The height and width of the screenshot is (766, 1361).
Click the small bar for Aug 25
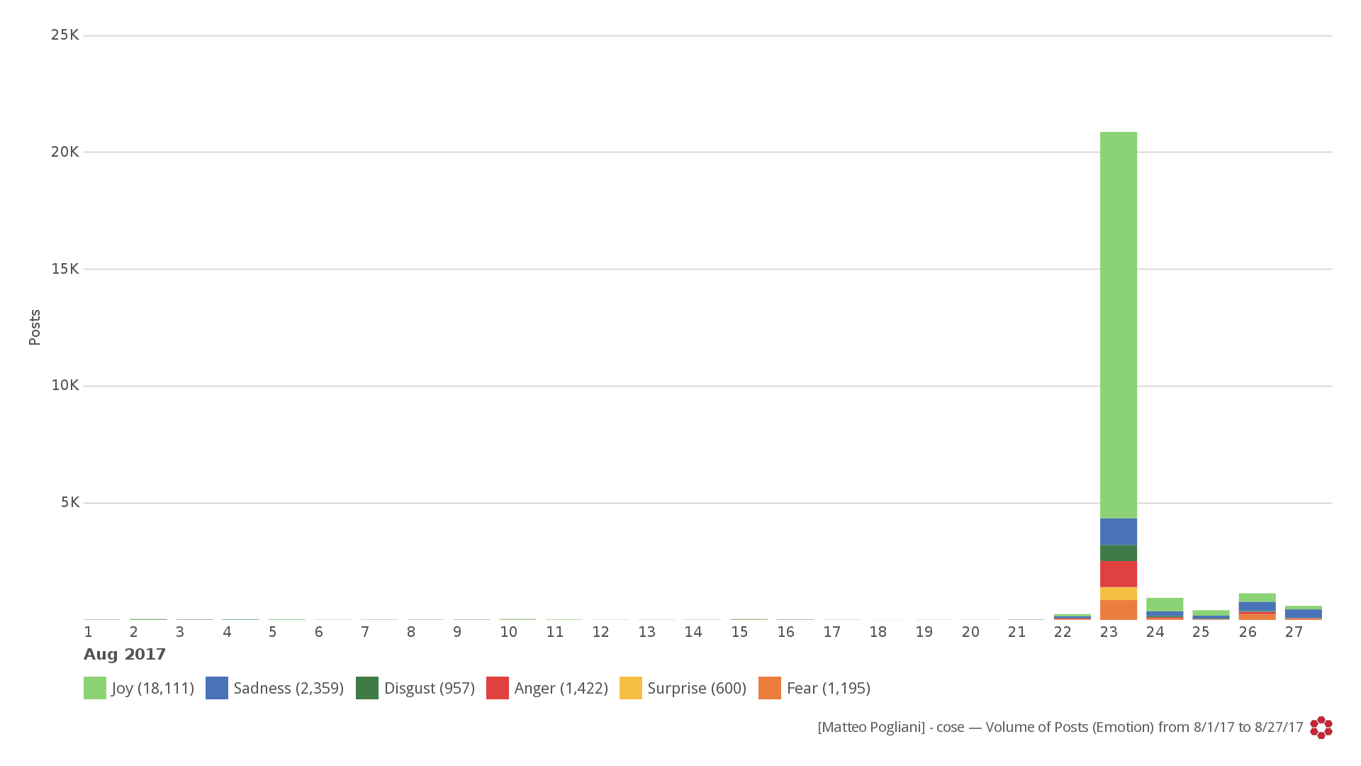pos(1211,614)
